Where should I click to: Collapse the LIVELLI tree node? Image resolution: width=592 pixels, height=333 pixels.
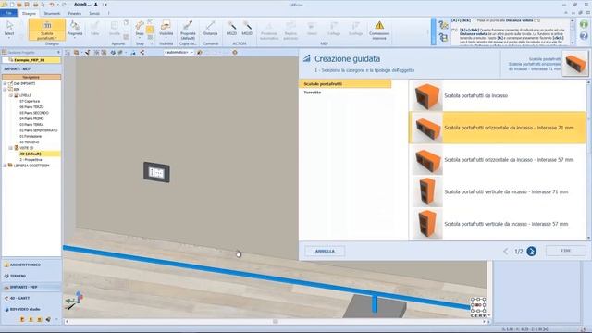pyautogui.click(x=11, y=95)
